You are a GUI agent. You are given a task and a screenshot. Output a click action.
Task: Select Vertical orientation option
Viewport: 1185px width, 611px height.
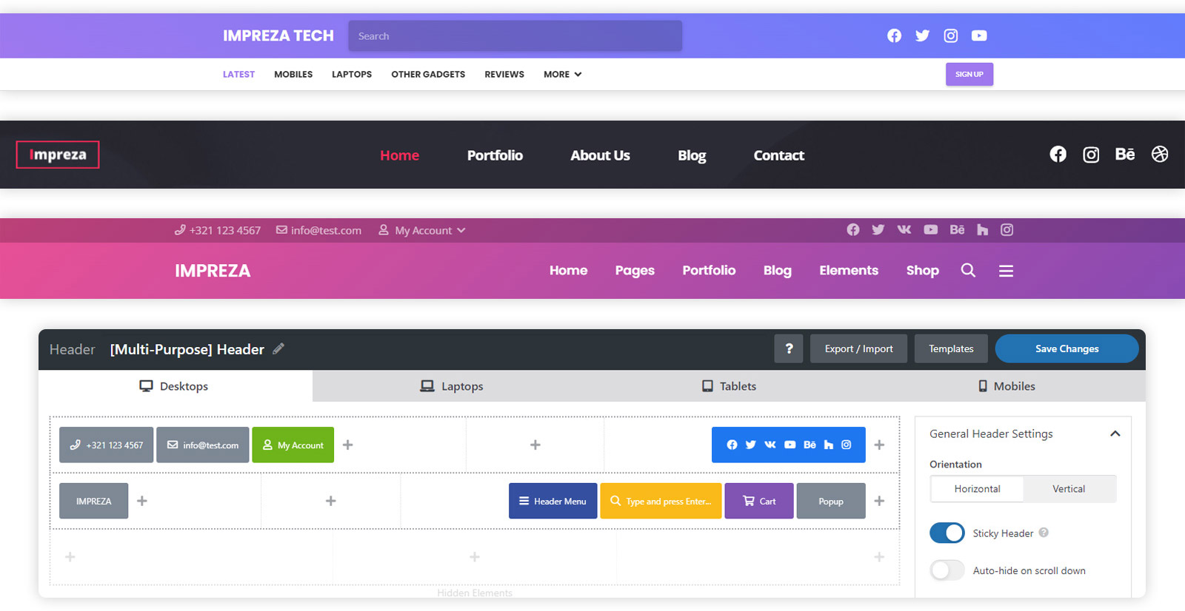click(x=1069, y=489)
